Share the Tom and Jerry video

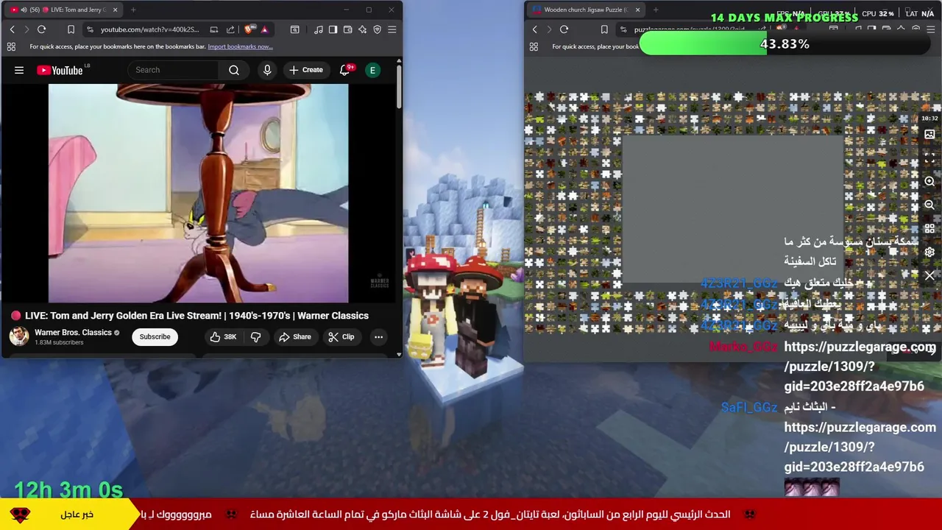click(x=294, y=336)
